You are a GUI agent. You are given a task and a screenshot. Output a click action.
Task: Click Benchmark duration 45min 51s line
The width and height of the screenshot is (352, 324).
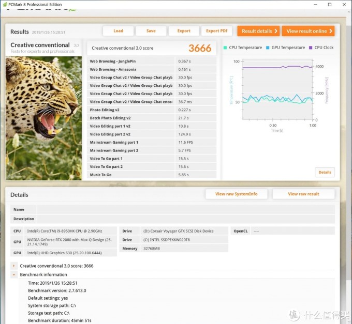coord(60,320)
